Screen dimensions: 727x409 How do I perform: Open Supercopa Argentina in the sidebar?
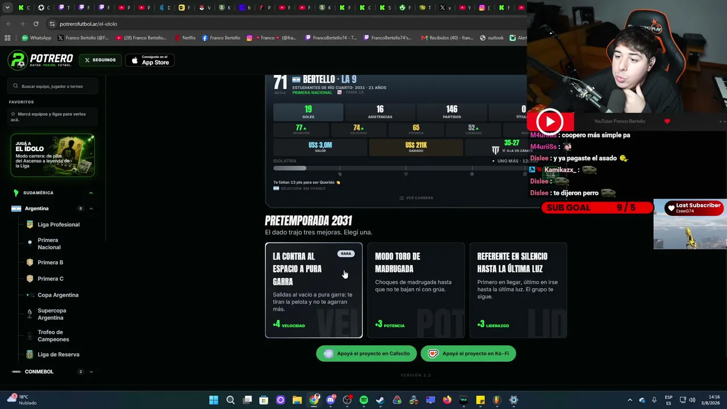52,314
